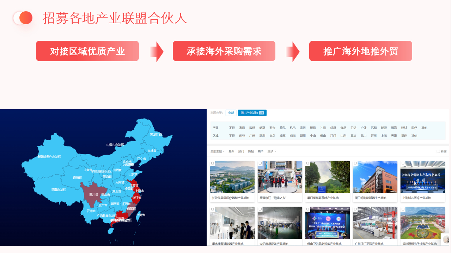Select Sichuan province (四川省) on the map

pyautogui.click(x=92, y=194)
